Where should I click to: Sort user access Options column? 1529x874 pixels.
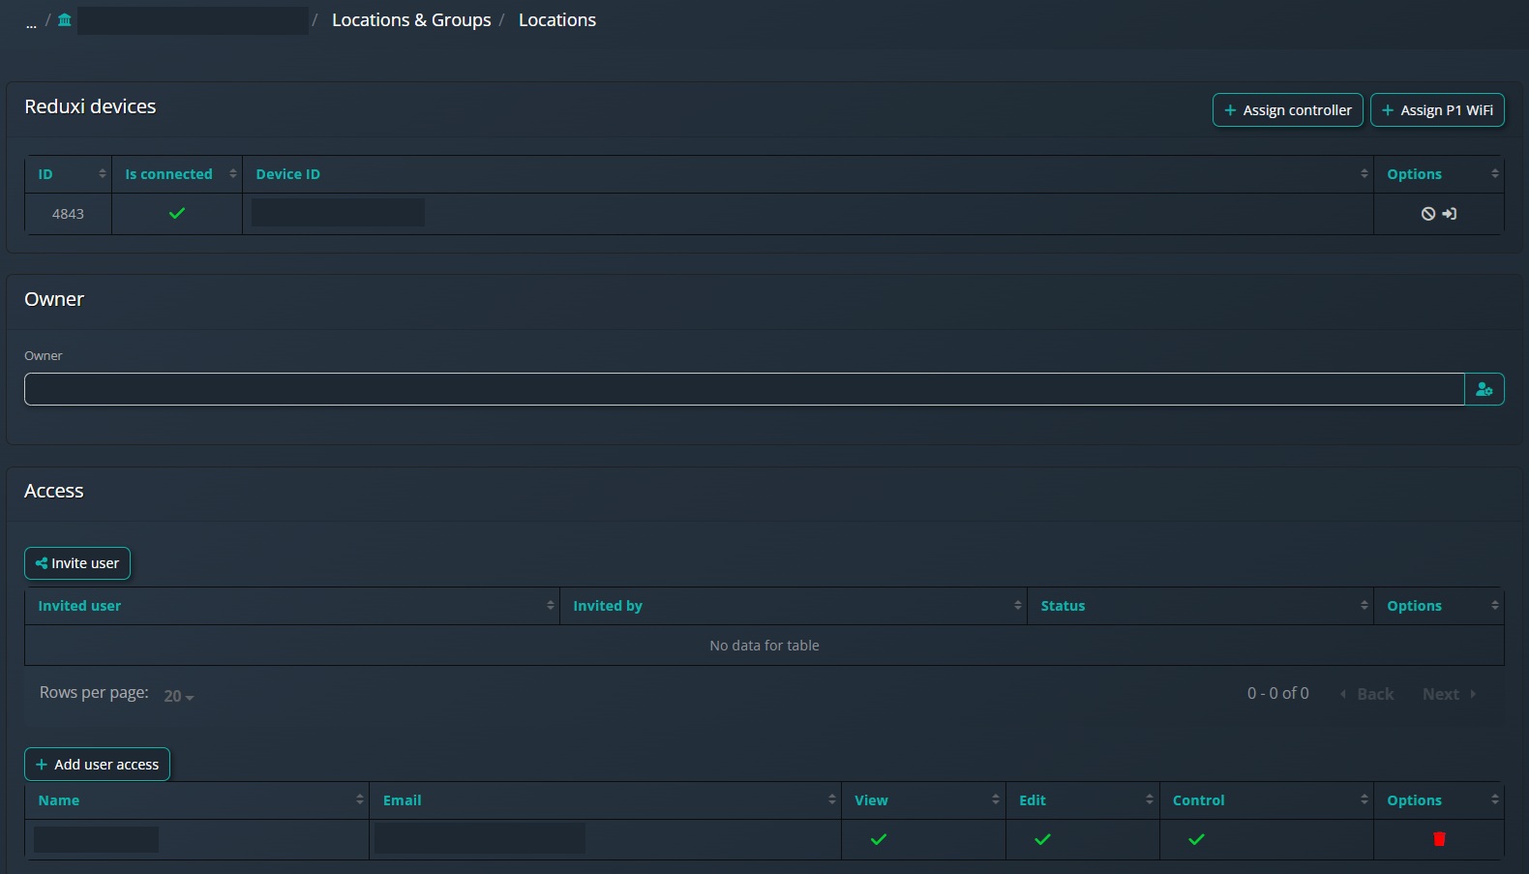pos(1439,800)
